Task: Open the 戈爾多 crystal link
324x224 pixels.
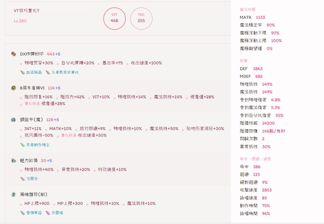Action: click(32, 179)
